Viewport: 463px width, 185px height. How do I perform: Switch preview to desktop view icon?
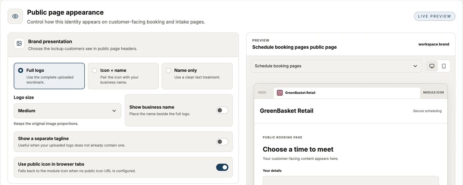point(432,66)
